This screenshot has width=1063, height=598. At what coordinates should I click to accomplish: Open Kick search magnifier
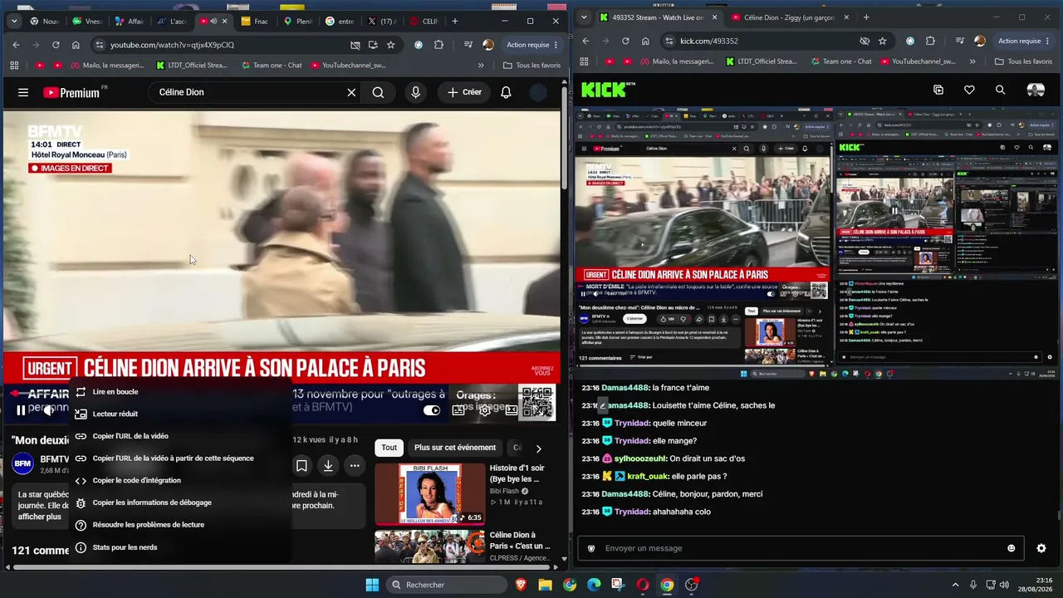pos(1000,90)
